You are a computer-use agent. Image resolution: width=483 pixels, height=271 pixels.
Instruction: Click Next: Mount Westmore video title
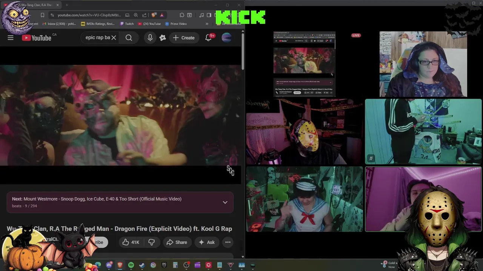pyautogui.click(x=97, y=199)
